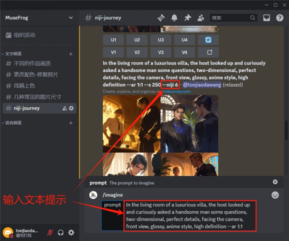289x241 pixels.
Task: Click the search field 搜索
Action: pos(233,18)
